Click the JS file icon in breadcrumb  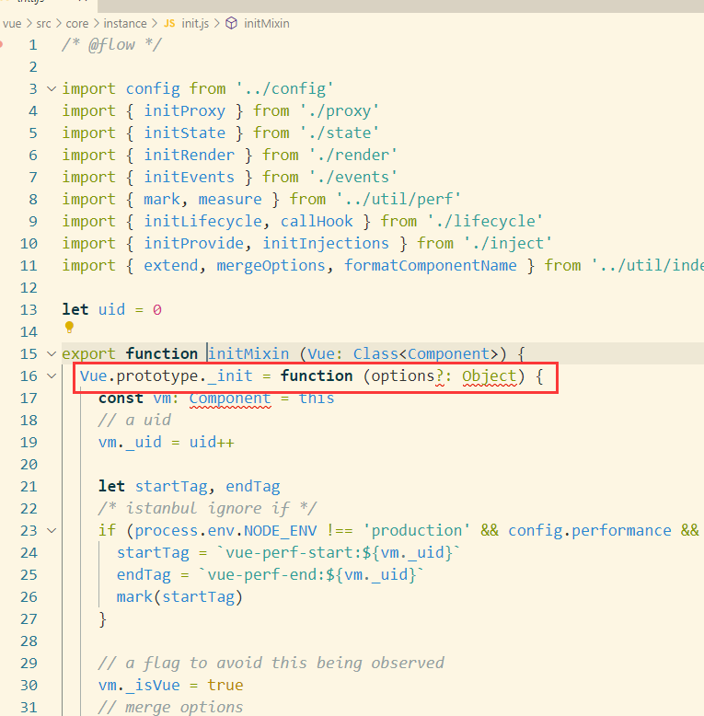coord(169,23)
